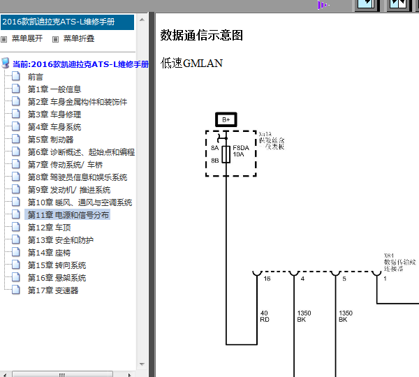Click the 菜单展开 expand-all link
Screen dimensions: 419x377
[27, 38]
